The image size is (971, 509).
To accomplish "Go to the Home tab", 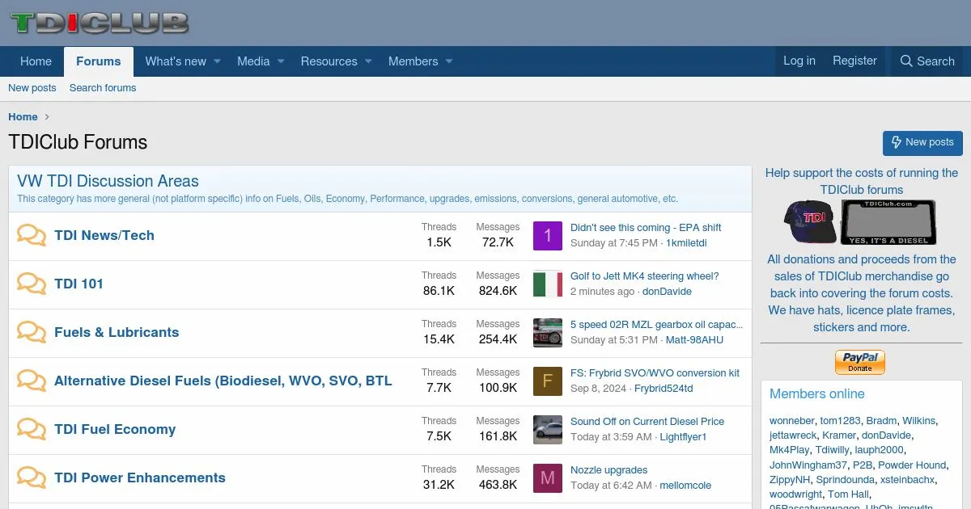I will tap(36, 61).
